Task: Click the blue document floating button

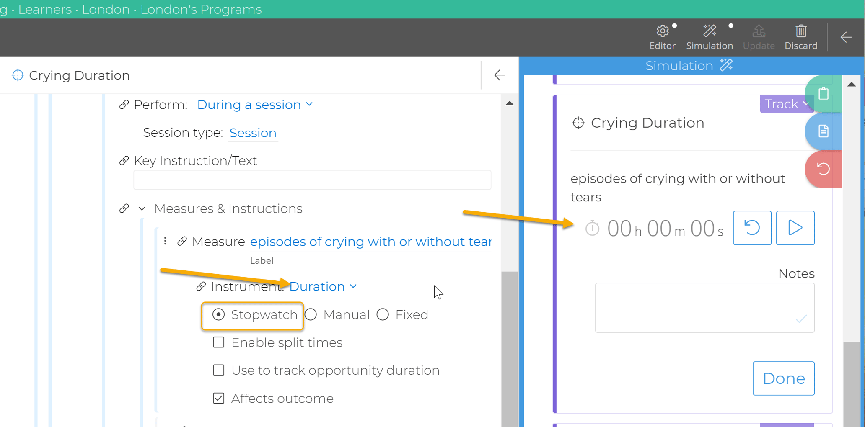Action: (823, 131)
